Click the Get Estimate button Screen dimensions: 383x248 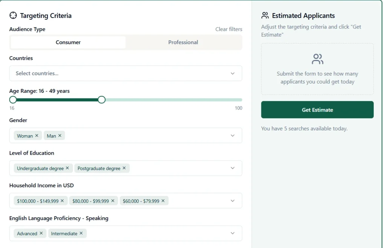point(317,109)
